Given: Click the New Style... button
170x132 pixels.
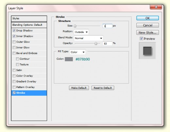Looking at the screenshot, I should pos(147,33).
